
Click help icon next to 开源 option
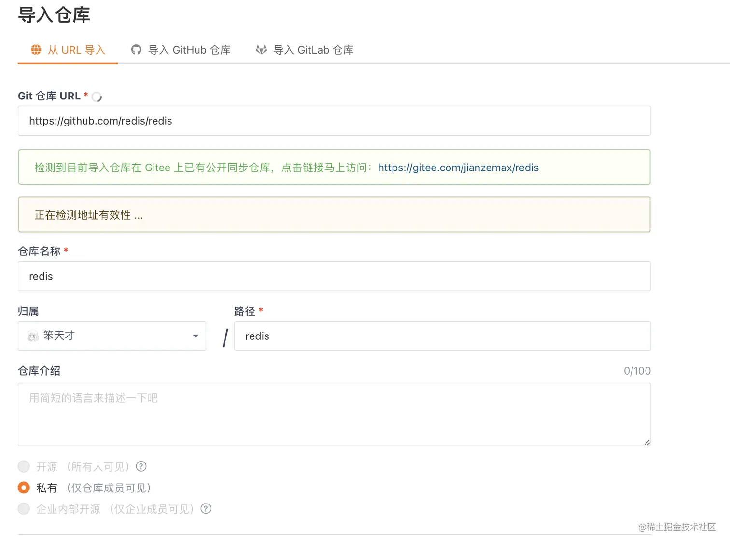coord(141,466)
